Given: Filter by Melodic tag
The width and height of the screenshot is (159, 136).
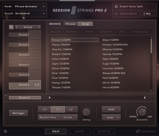Looking at the screenshot, I should 55,32.
